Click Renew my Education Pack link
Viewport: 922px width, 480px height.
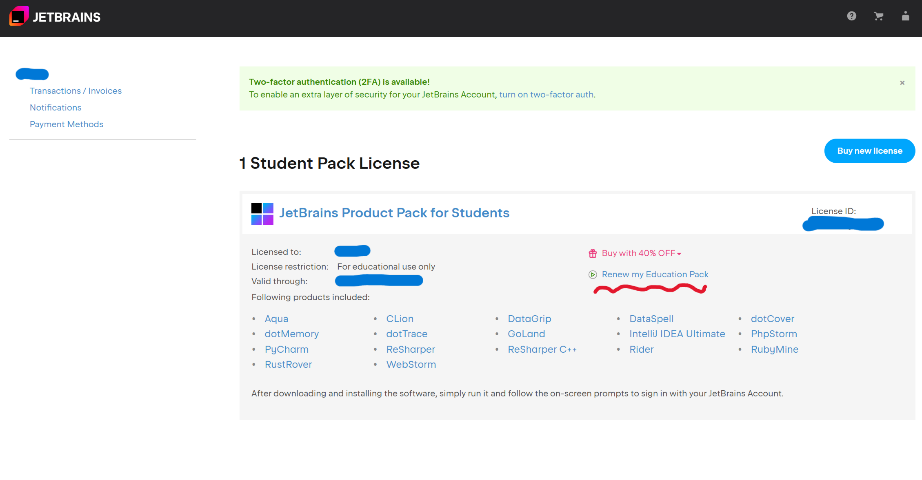655,274
